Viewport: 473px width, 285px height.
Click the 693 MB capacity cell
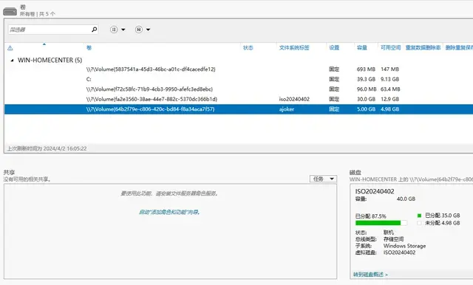pos(366,69)
